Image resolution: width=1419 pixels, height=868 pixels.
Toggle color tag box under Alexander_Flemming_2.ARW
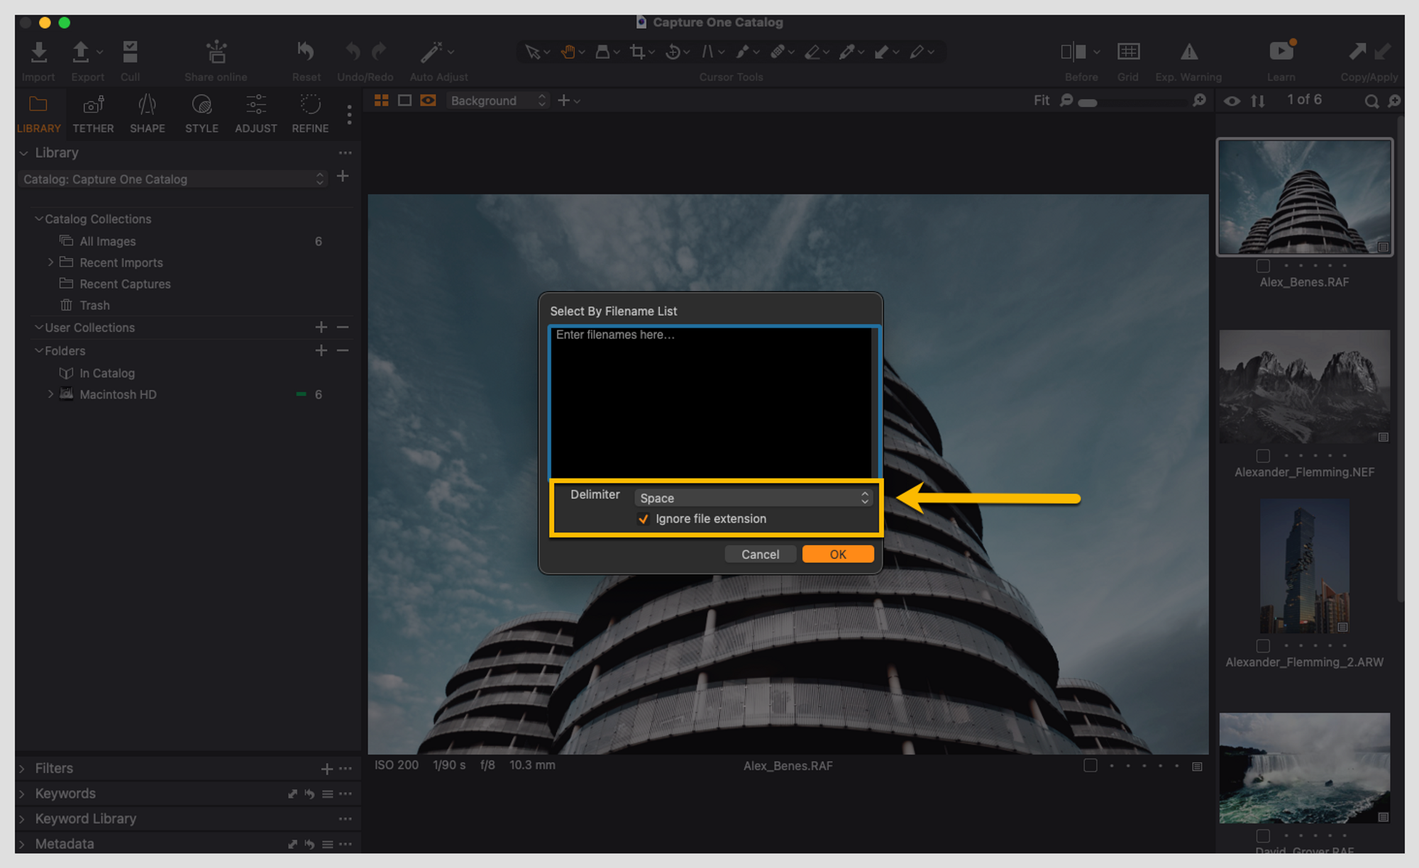(1263, 646)
